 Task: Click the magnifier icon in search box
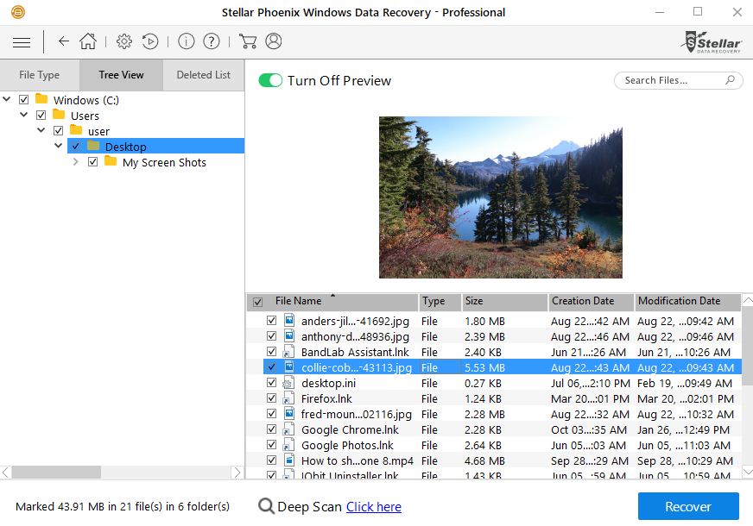click(x=730, y=79)
